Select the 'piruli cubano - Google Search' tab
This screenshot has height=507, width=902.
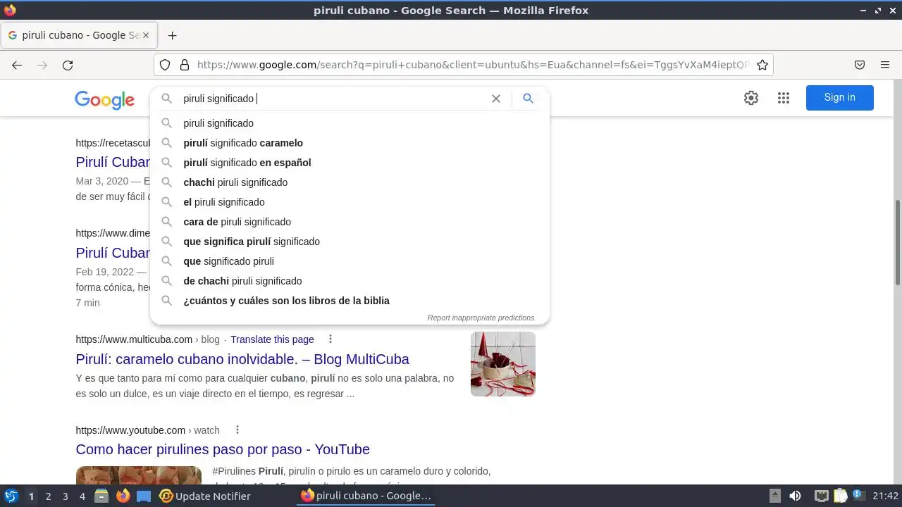(79, 35)
